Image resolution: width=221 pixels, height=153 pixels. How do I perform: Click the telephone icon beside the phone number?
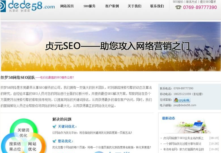coord(178,7)
